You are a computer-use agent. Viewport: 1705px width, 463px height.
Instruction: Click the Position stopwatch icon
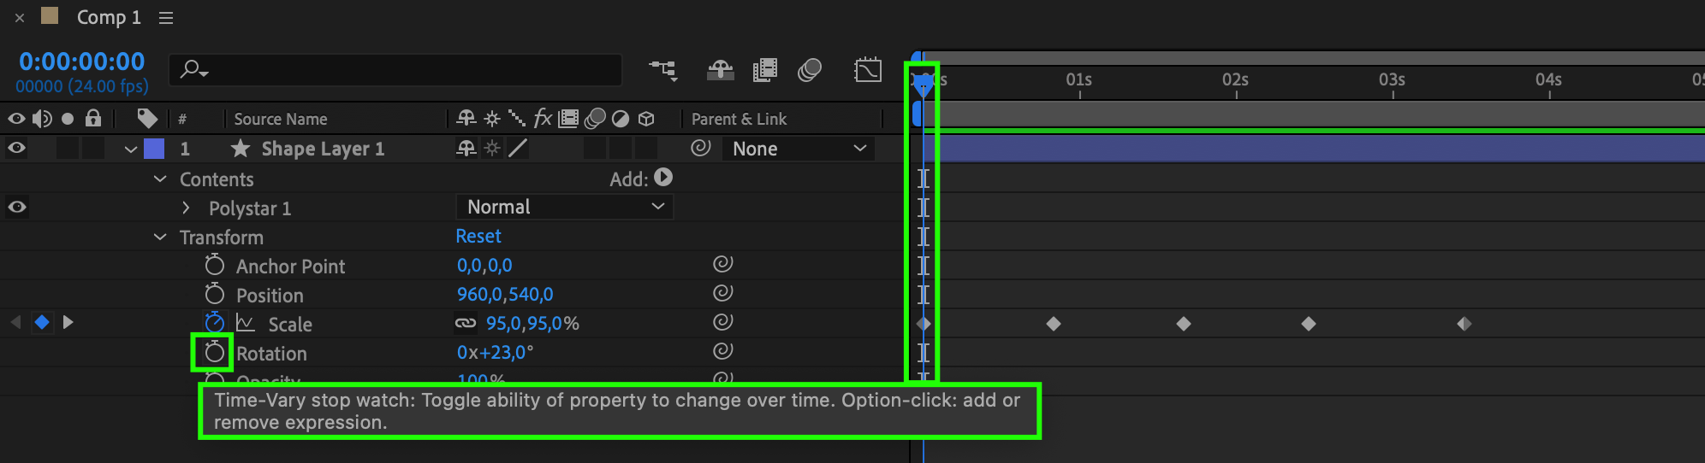click(214, 294)
